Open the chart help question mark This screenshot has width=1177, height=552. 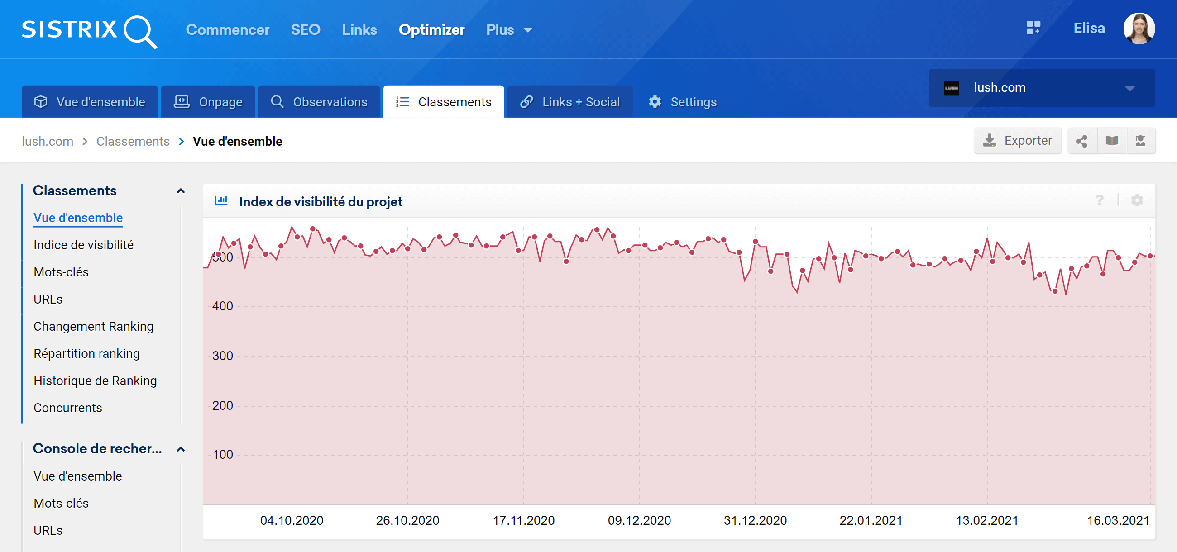pos(1100,200)
